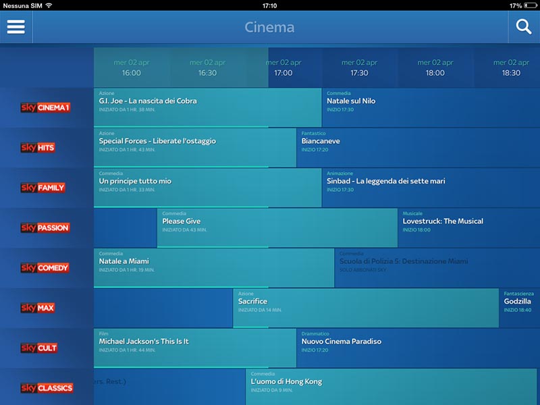Jump to the 16:00 time slot

(132, 67)
